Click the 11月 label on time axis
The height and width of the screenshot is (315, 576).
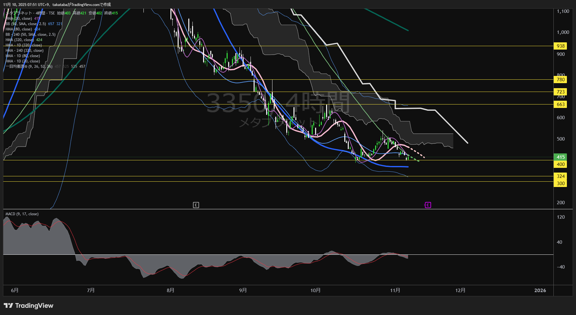pos(395,291)
